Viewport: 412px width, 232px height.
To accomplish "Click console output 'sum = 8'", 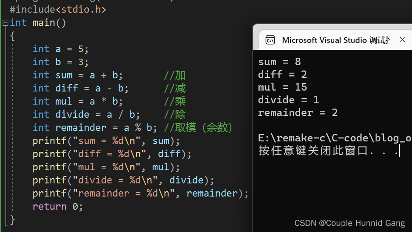I will point(279,62).
